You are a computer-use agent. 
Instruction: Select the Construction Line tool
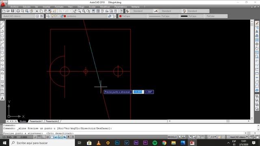[2, 27]
